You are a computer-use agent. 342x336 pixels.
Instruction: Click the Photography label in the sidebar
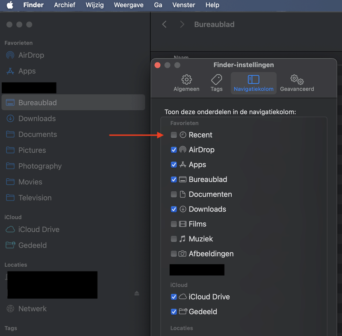40,166
